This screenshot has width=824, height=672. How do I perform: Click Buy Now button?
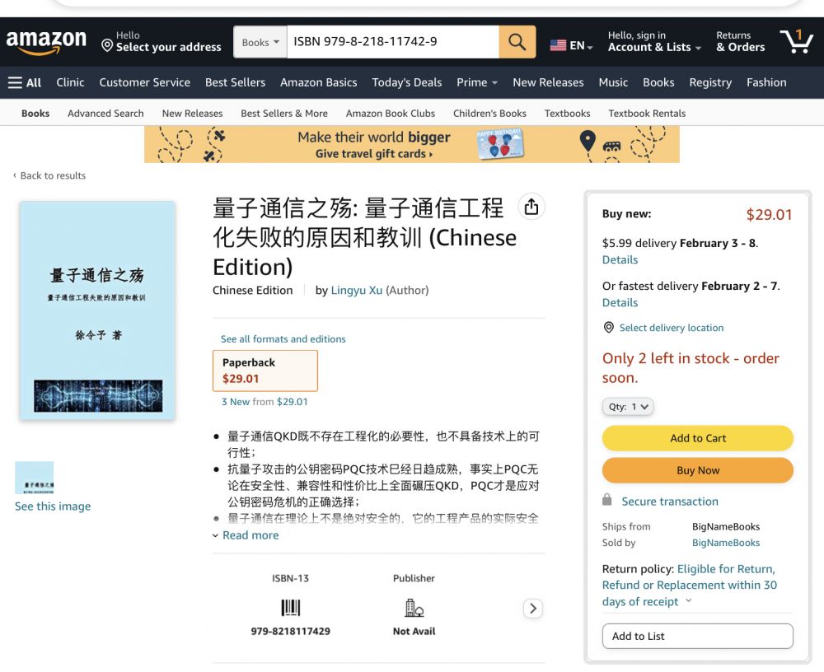[698, 470]
